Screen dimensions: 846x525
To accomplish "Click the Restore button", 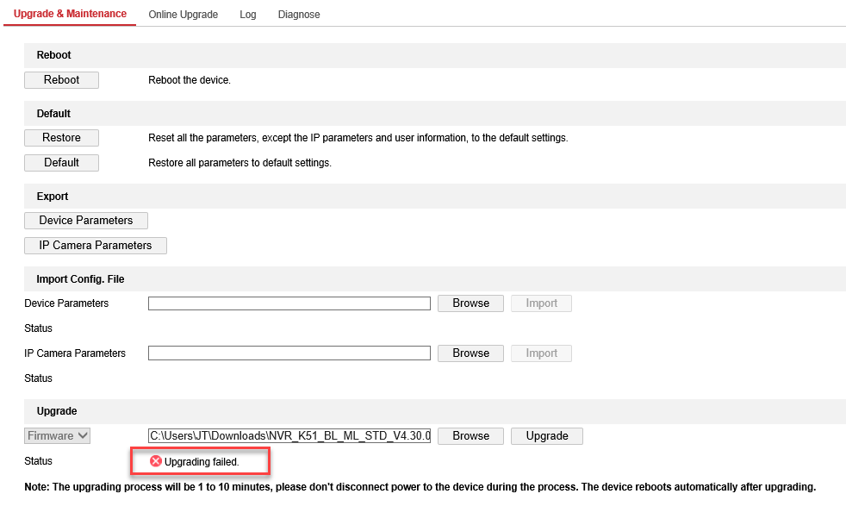I will coord(61,138).
